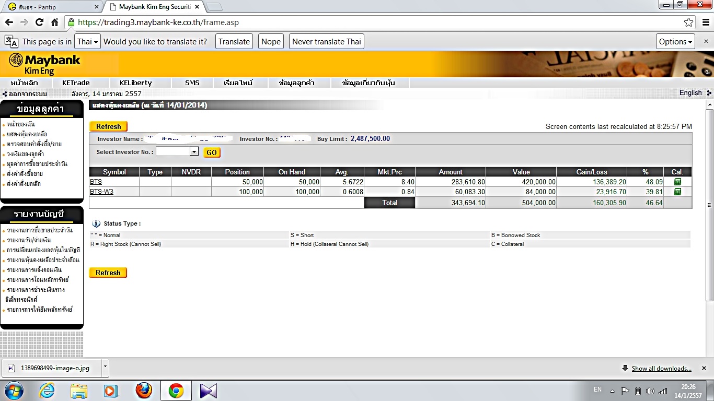Image resolution: width=714 pixels, height=401 pixels.
Task: Close the downloads bar
Action: (704, 368)
